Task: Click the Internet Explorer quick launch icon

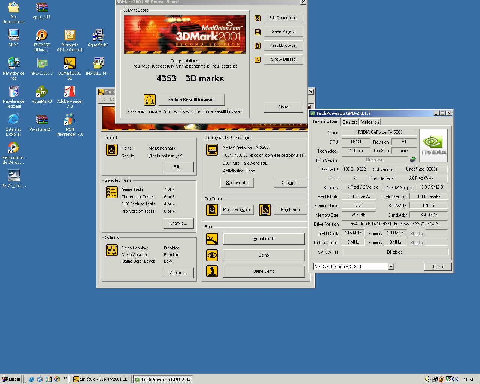Action: click(31, 379)
